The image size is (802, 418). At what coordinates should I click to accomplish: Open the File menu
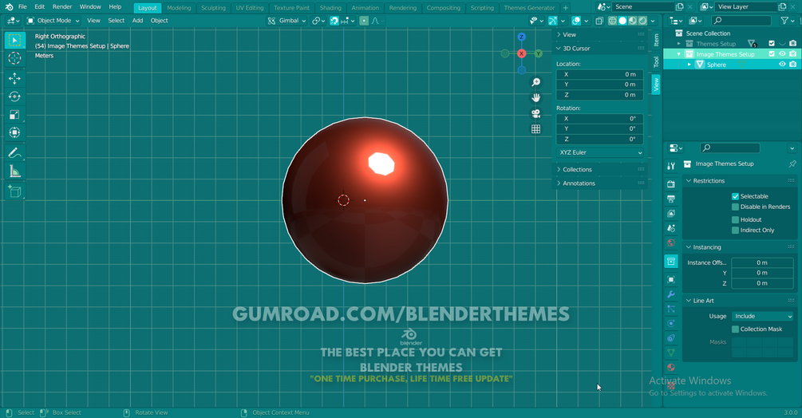[22, 7]
